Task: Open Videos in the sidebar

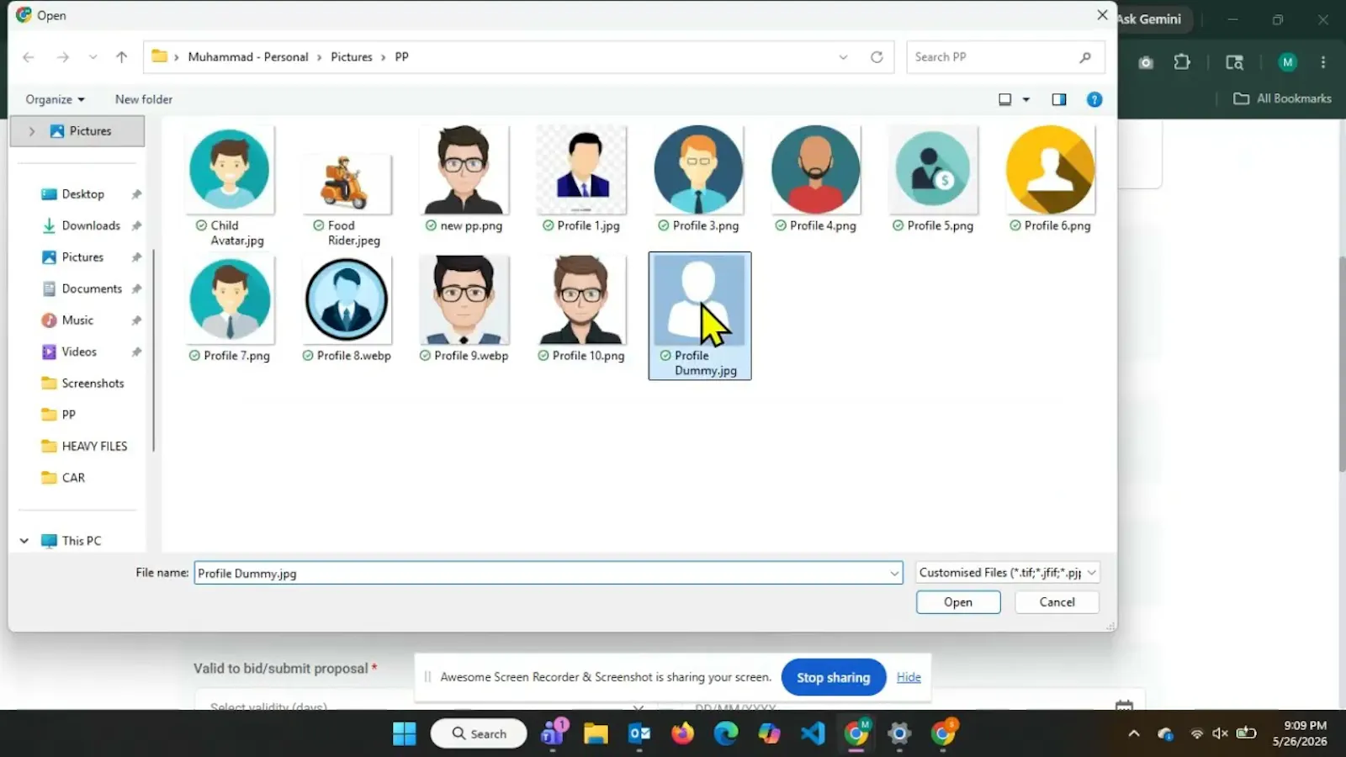Action: [79, 352]
